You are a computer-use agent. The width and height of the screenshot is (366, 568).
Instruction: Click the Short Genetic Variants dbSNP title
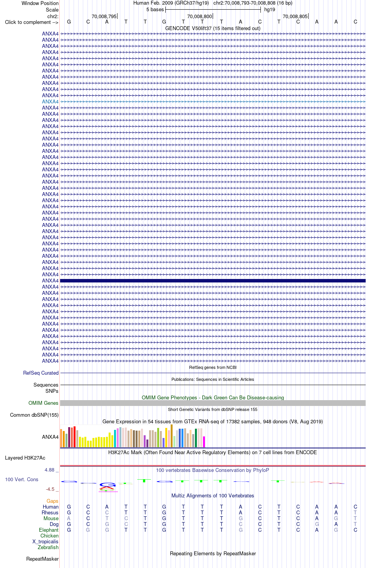pyautogui.click(x=213, y=409)
